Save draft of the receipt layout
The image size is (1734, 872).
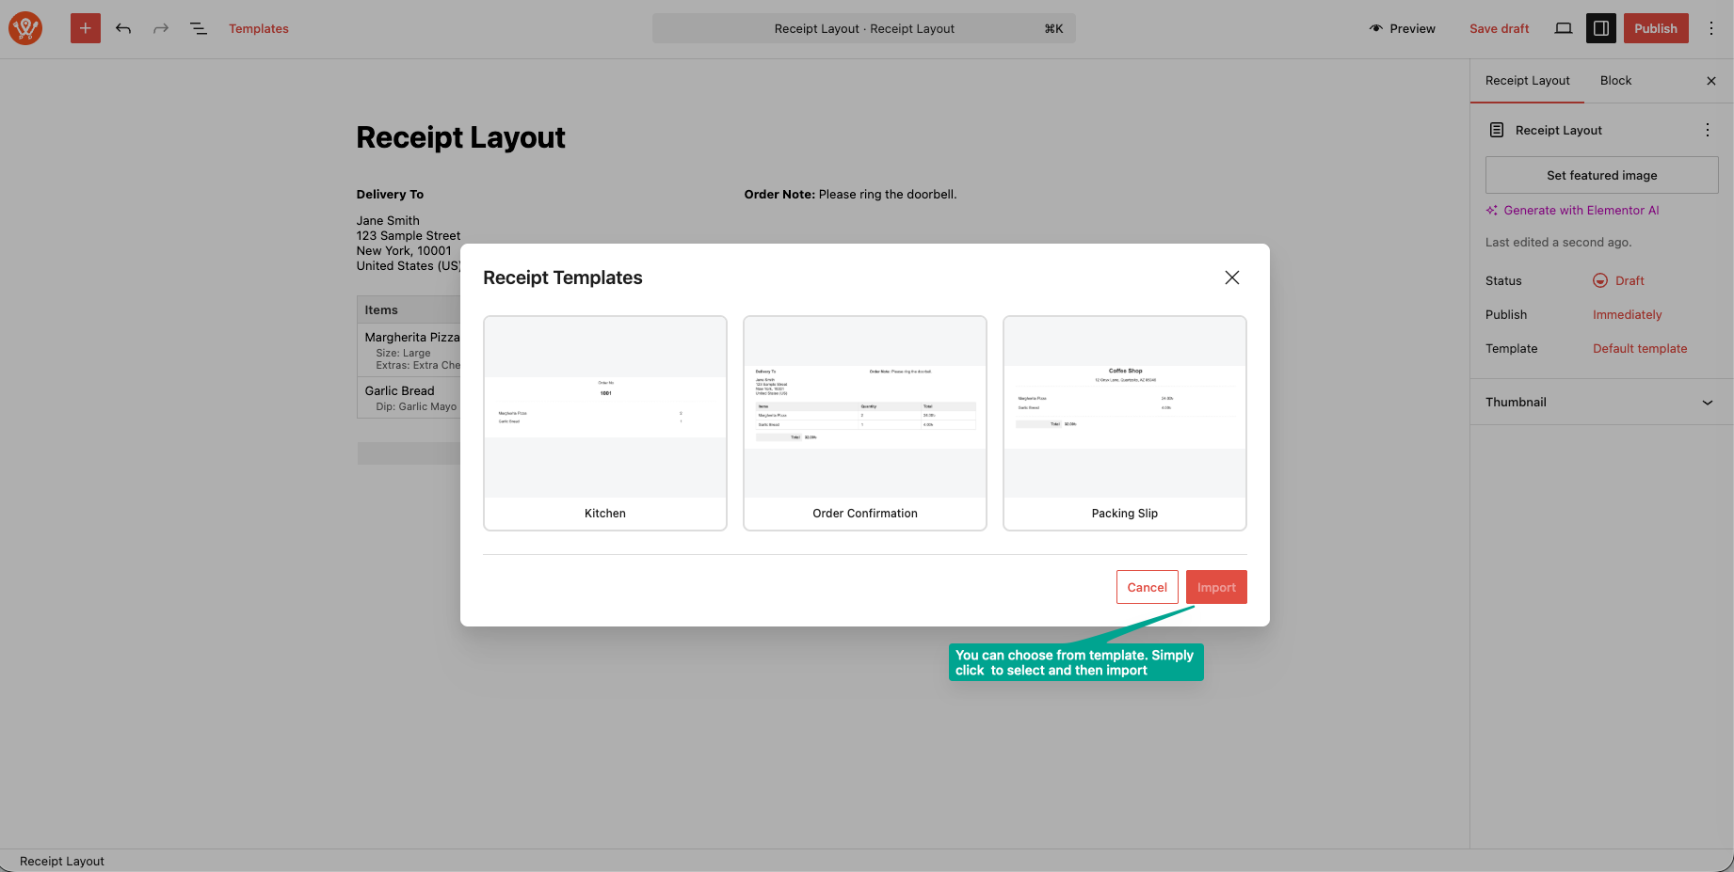[x=1499, y=28]
